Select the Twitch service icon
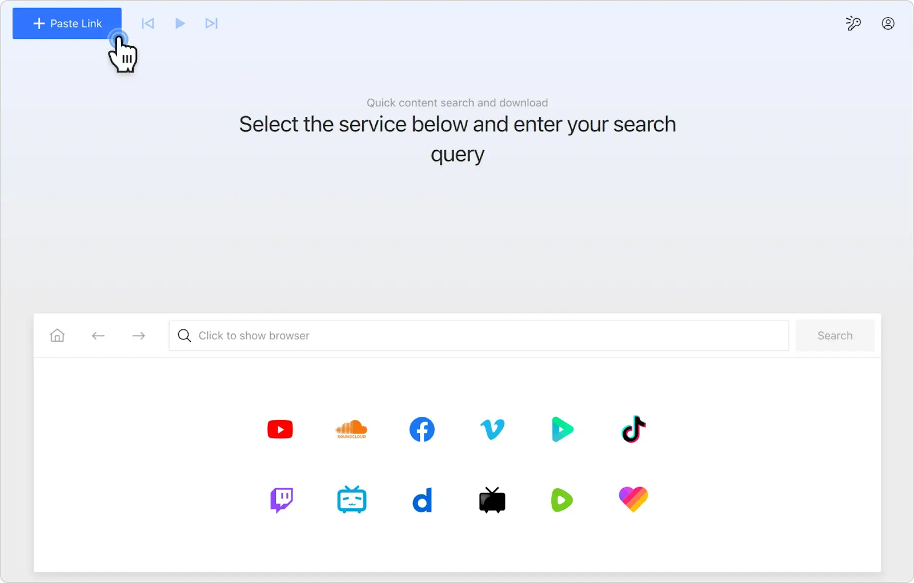 [282, 500]
